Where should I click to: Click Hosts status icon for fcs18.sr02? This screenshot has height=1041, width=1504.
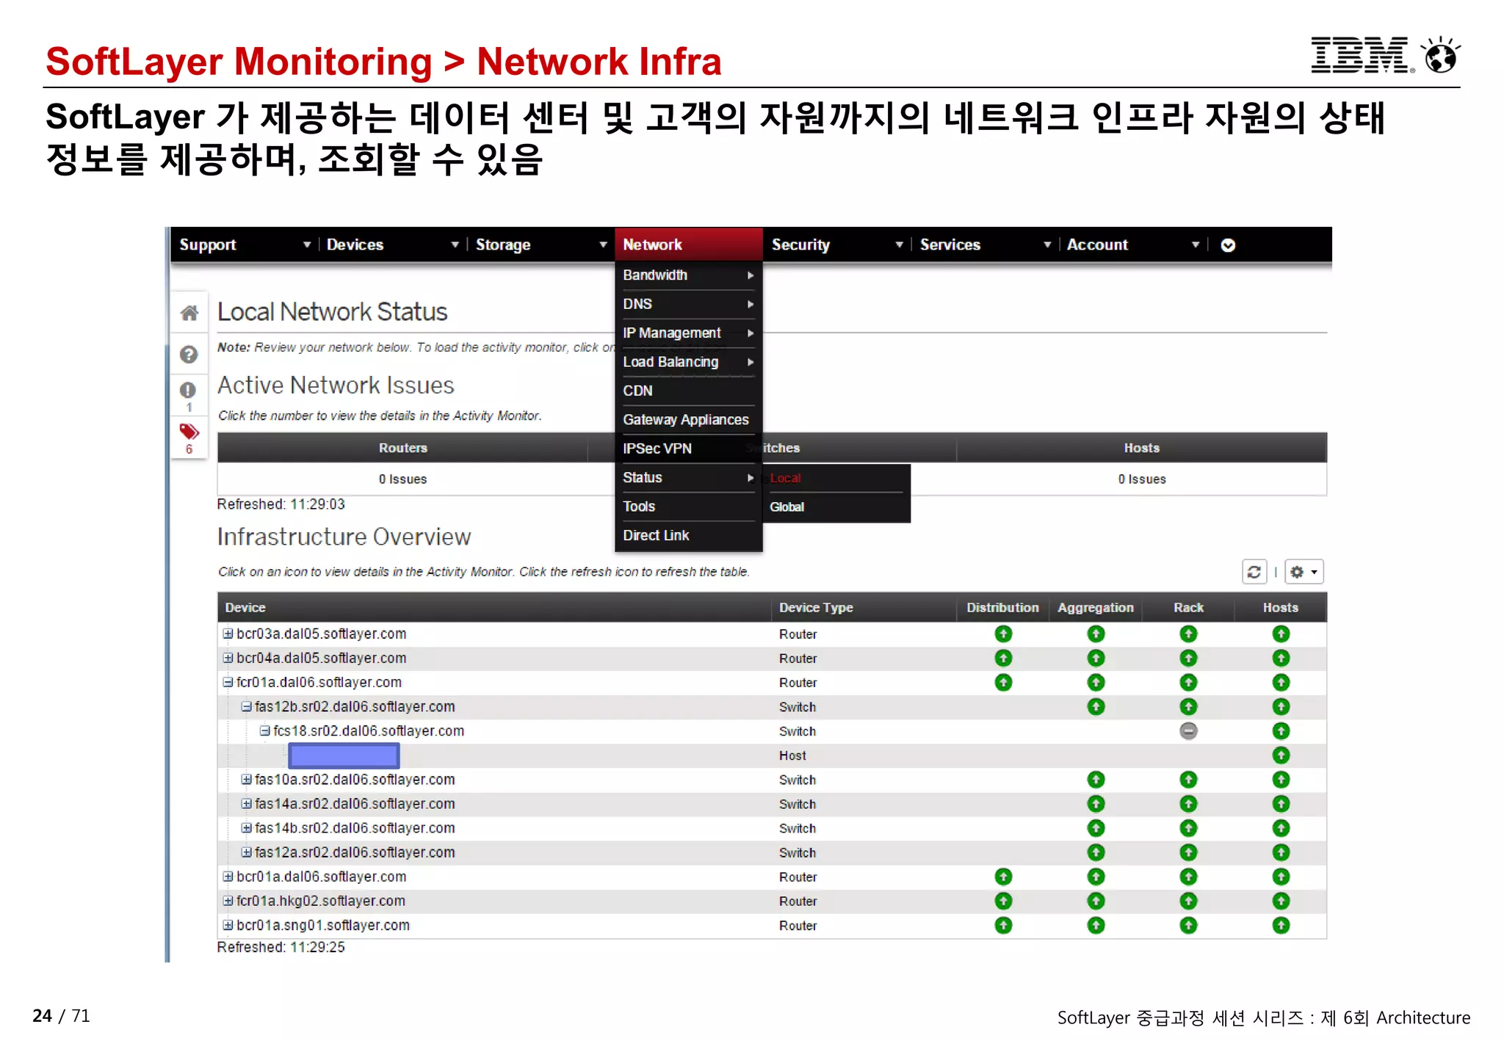point(1281,731)
